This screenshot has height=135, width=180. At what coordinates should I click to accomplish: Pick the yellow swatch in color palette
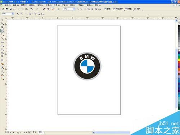(179, 60)
